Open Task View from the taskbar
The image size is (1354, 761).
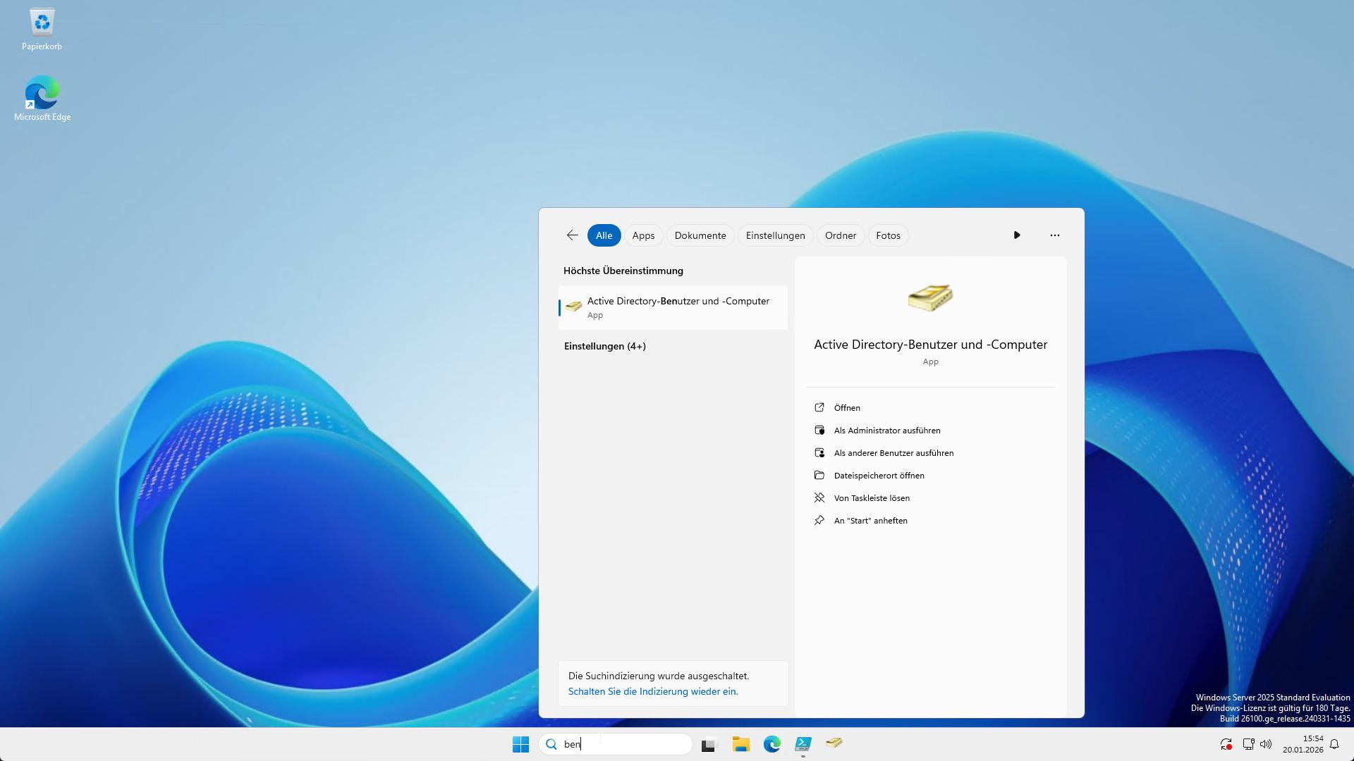tap(709, 744)
